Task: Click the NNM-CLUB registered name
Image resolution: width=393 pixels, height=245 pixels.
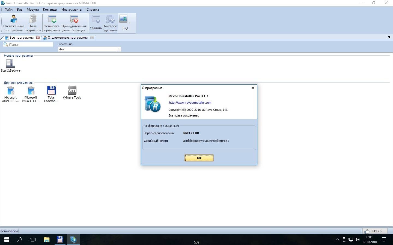Action: pyautogui.click(x=191, y=133)
